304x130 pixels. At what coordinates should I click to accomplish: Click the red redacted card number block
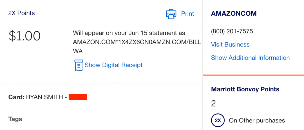[78, 97]
